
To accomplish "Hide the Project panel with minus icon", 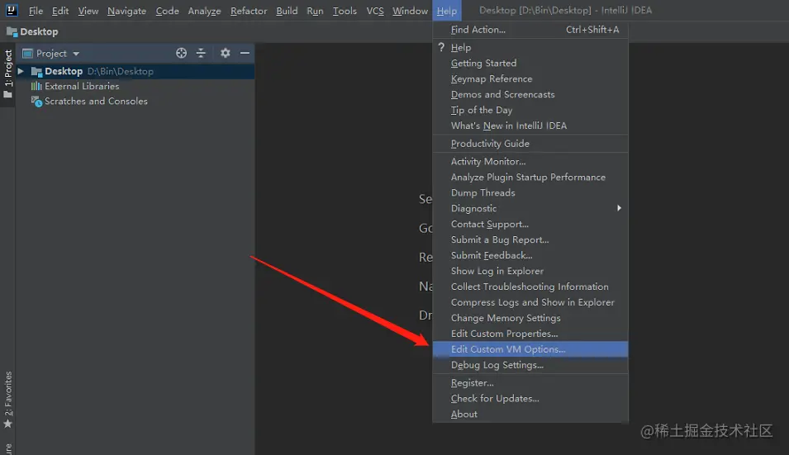I will (x=245, y=53).
